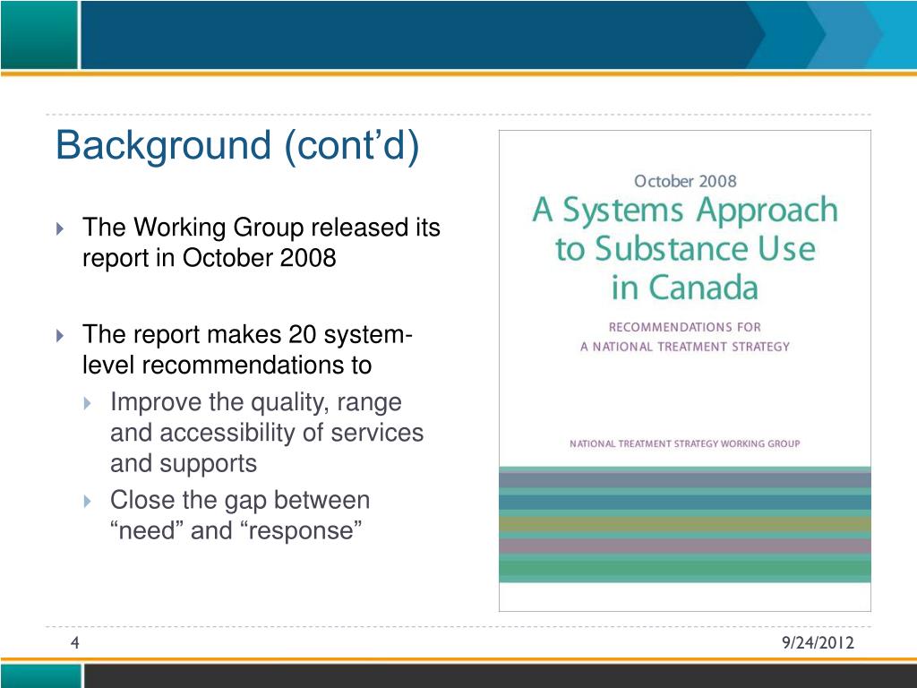Click "RECOMMENDATIONS FOR" on the cover

[x=685, y=327]
